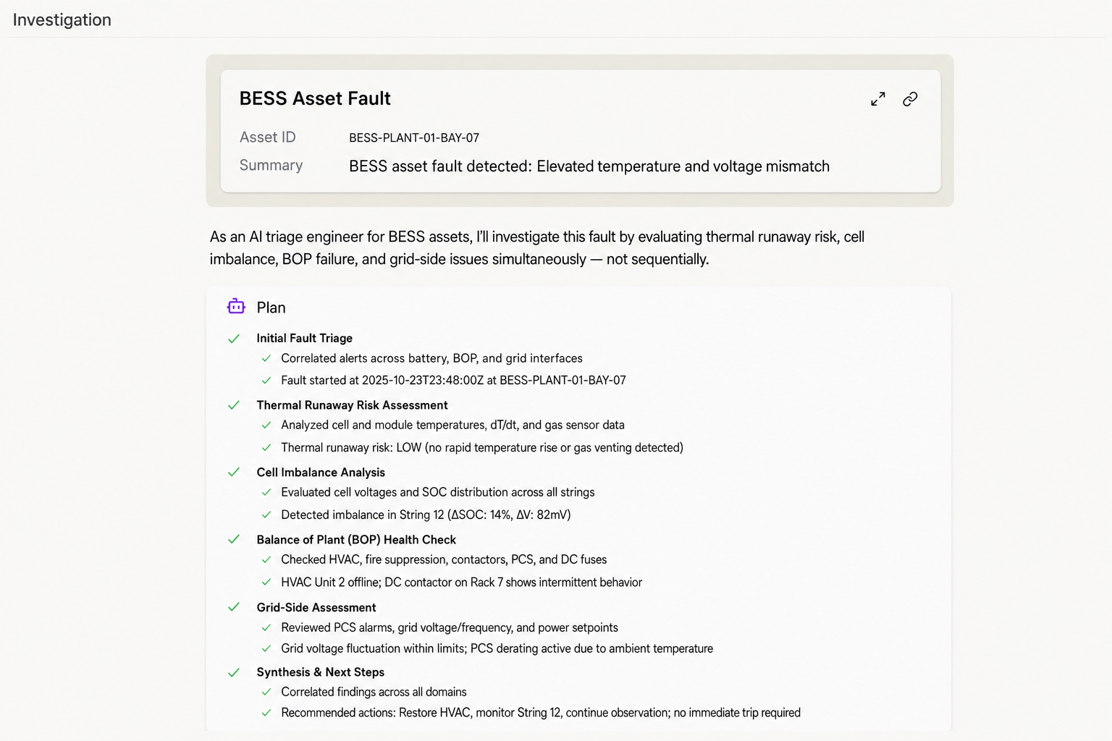This screenshot has width=1112, height=741.
Task: Select the String 12 imbalance finding
Action: (x=426, y=515)
